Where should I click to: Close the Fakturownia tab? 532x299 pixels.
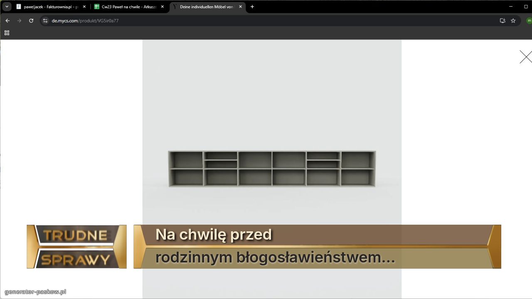[84, 7]
